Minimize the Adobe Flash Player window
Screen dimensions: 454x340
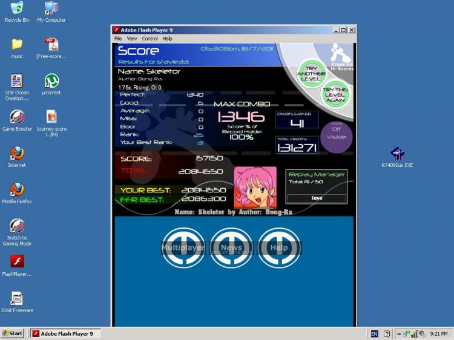point(336,30)
